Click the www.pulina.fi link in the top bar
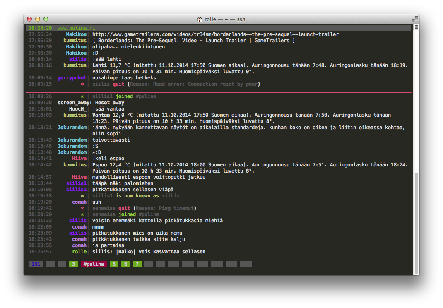This screenshot has height=308, width=443. point(76,28)
